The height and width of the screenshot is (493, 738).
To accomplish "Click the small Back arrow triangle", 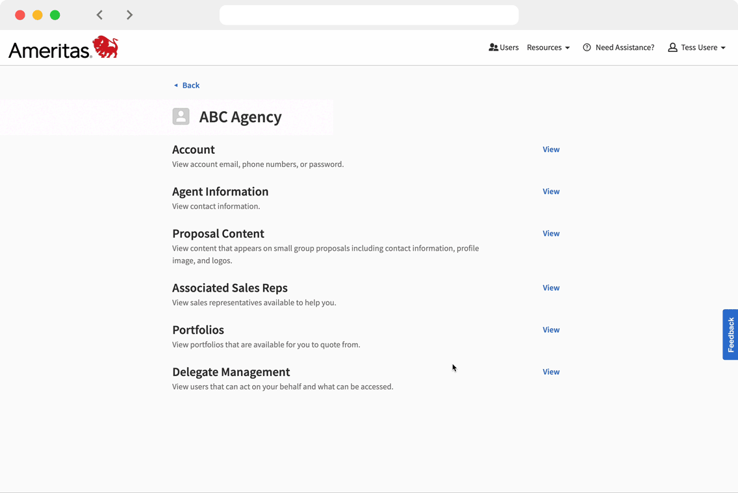I will tap(176, 85).
